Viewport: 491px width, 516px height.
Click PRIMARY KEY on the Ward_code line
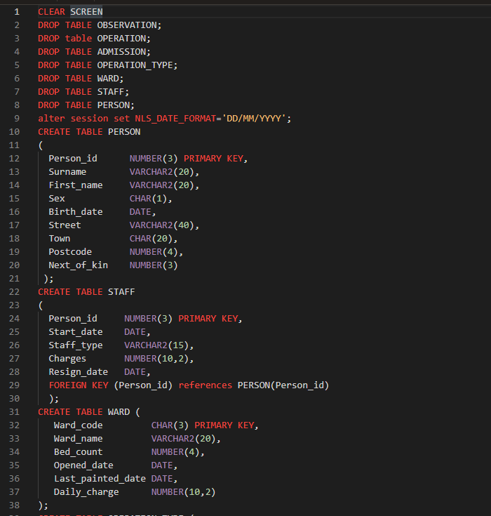click(224, 425)
